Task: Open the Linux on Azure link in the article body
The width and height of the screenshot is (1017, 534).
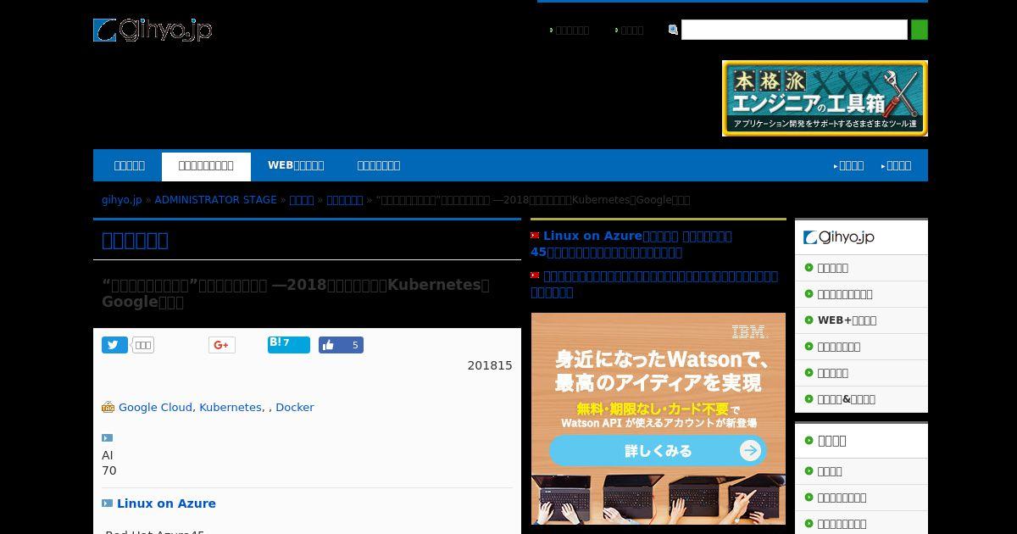Action: pos(166,503)
